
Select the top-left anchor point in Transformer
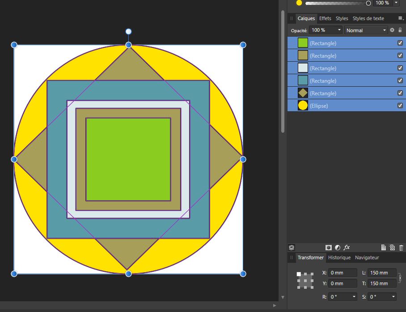pos(299,274)
